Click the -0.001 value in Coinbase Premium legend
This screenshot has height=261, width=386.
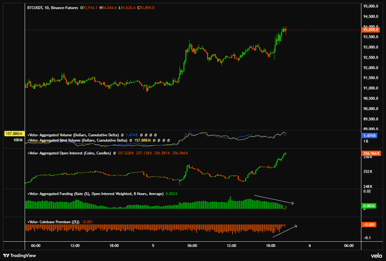(x=87, y=222)
